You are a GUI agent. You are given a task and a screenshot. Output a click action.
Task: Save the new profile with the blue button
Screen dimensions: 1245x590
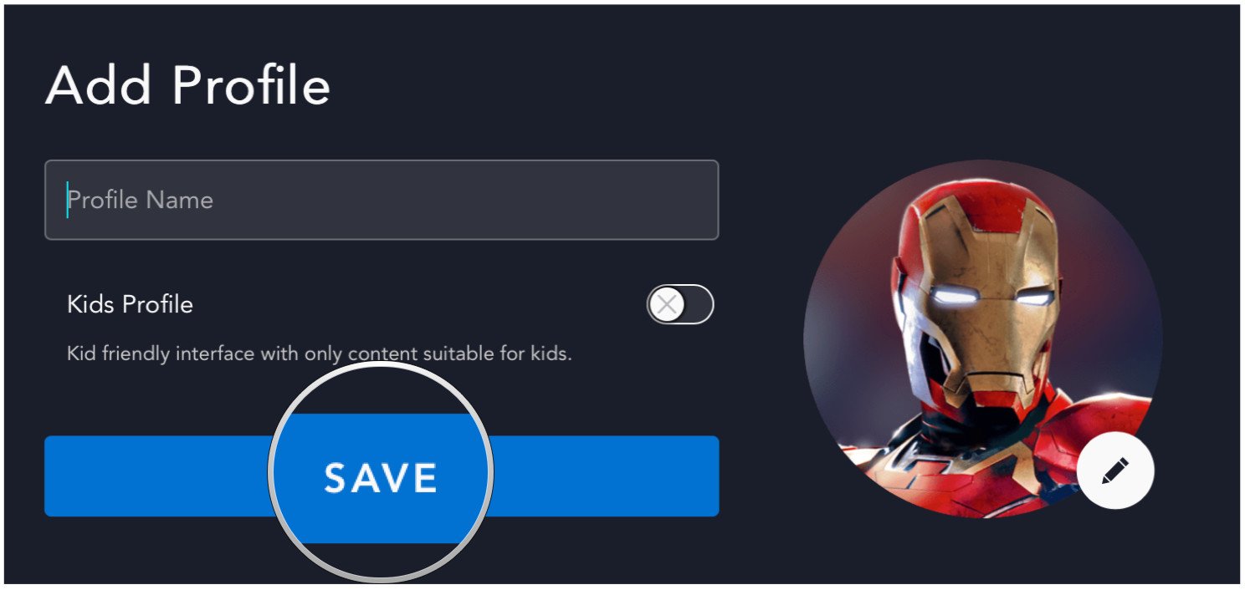coord(382,476)
